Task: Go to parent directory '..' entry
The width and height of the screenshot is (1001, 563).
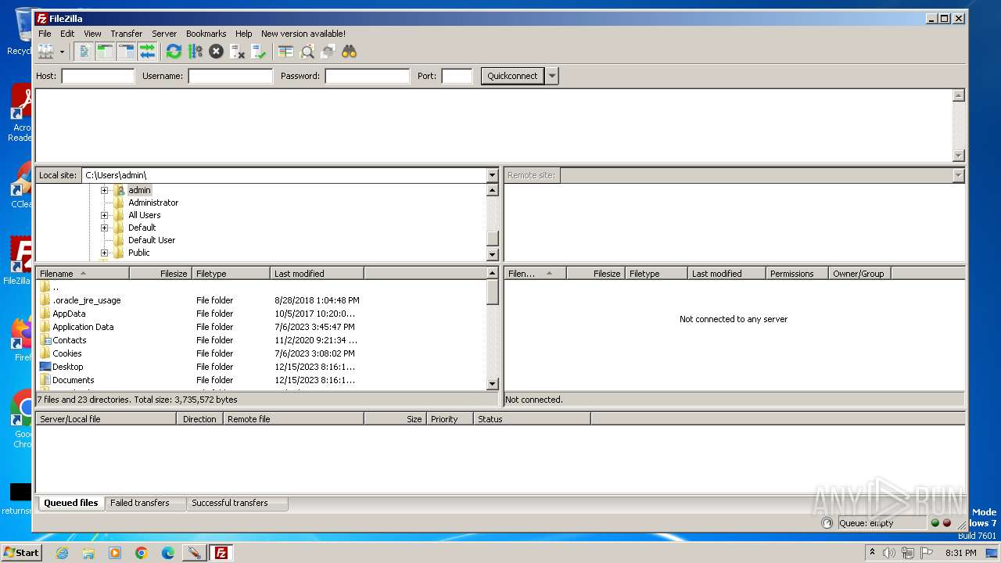Action: 261,287
